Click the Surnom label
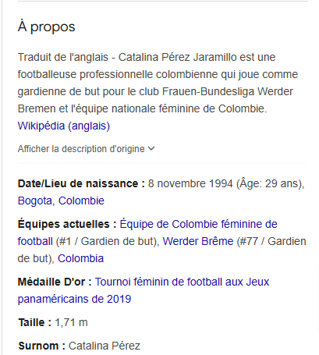Image resolution: width=319 pixels, height=355 pixels. [41, 346]
